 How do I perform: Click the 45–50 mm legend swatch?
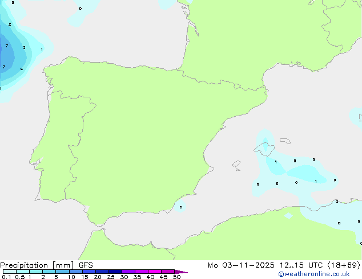pyautogui.click(x=168, y=272)
